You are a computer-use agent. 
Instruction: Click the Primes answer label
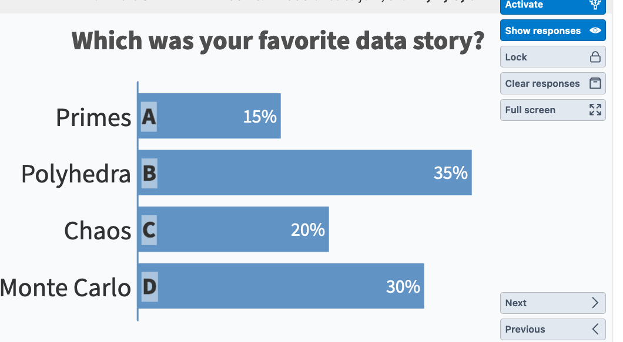click(93, 117)
